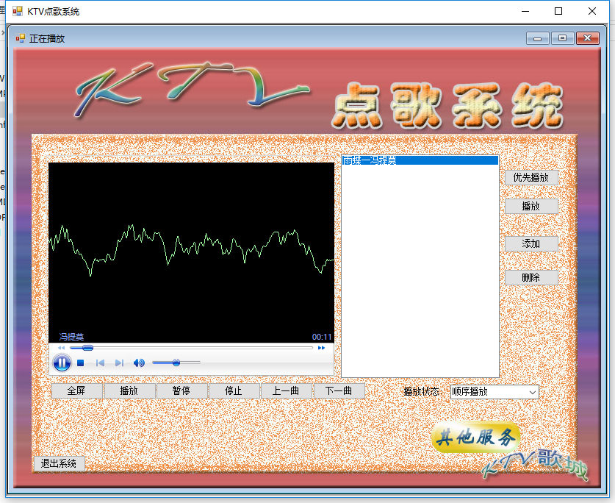
Task: Mute audio using the speaker icon
Action: coord(139,363)
